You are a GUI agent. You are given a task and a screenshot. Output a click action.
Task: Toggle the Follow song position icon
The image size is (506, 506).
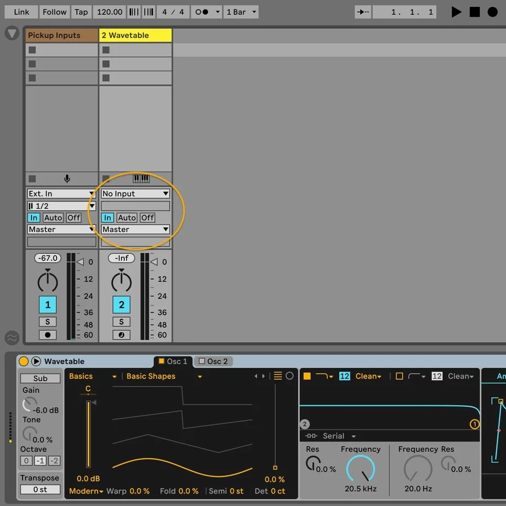pos(363,12)
